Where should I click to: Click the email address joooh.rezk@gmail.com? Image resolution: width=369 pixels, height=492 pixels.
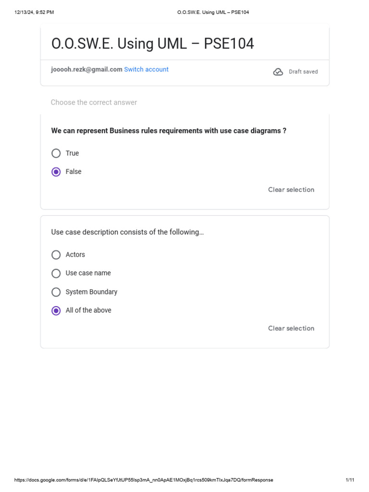pos(87,70)
